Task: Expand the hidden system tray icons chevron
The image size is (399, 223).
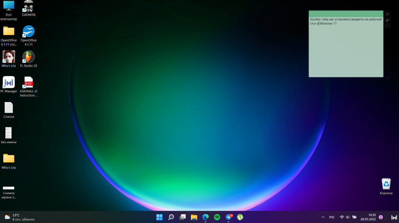Action: pos(323,217)
